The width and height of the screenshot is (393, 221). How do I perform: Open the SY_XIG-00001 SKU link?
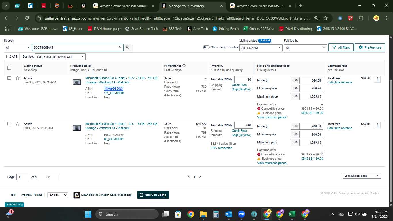click(x=114, y=93)
